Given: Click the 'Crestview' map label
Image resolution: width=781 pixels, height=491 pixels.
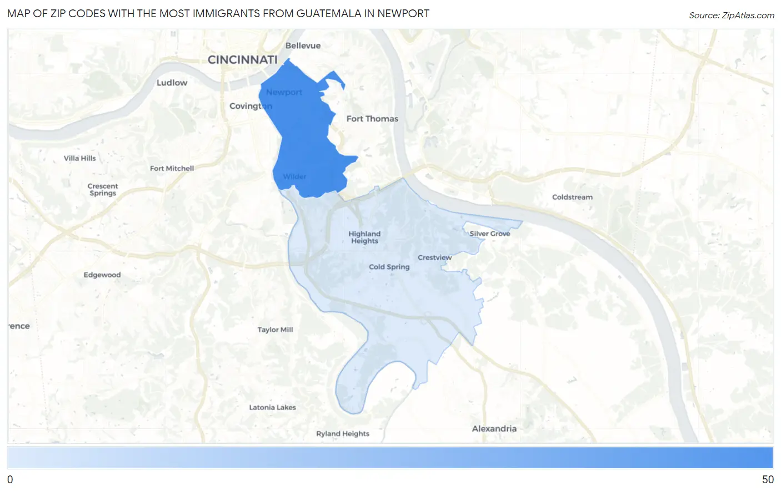Looking at the screenshot, I should pos(434,257).
